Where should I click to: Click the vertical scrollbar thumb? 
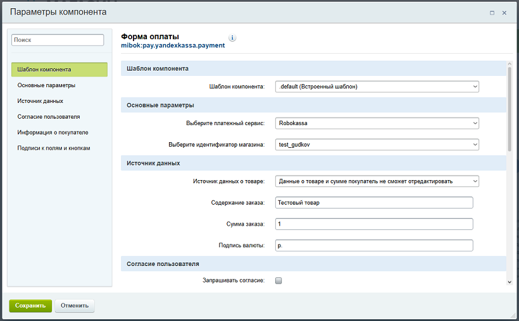[x=510, y=107]
